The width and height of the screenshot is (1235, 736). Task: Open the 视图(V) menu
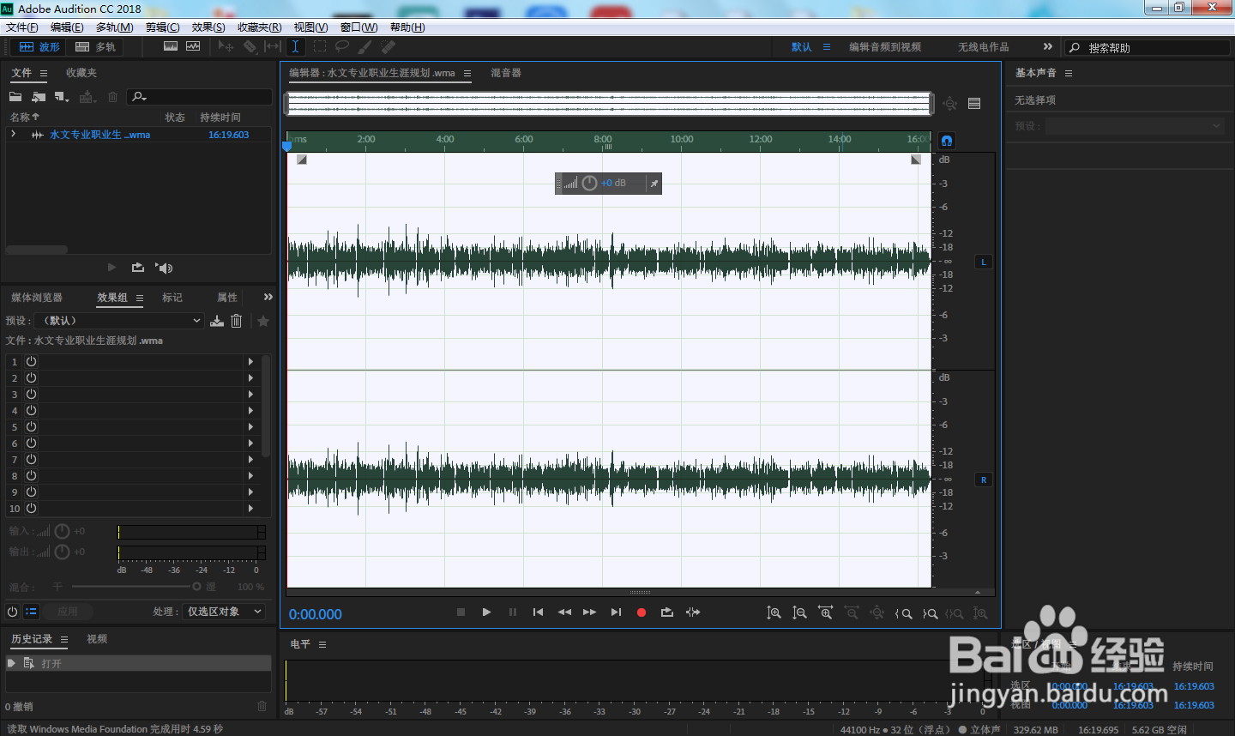coord(310,27)
